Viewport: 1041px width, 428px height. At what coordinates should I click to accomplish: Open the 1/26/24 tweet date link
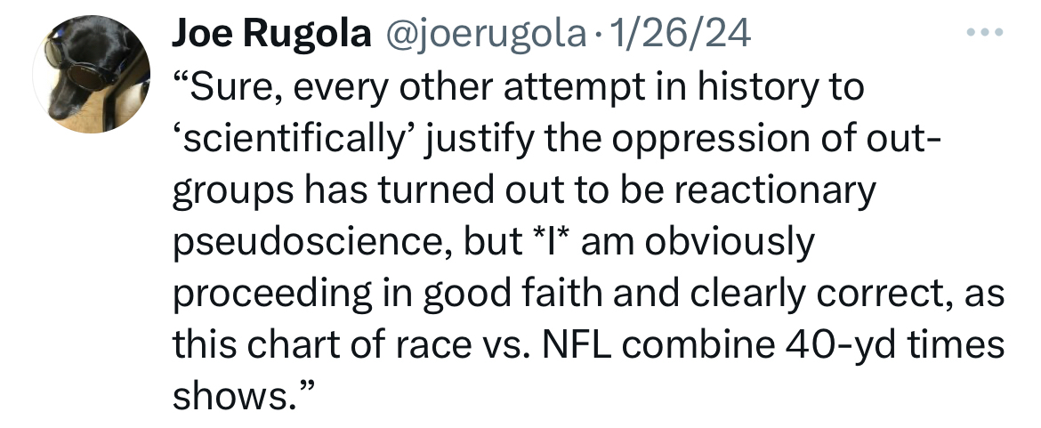676,35
